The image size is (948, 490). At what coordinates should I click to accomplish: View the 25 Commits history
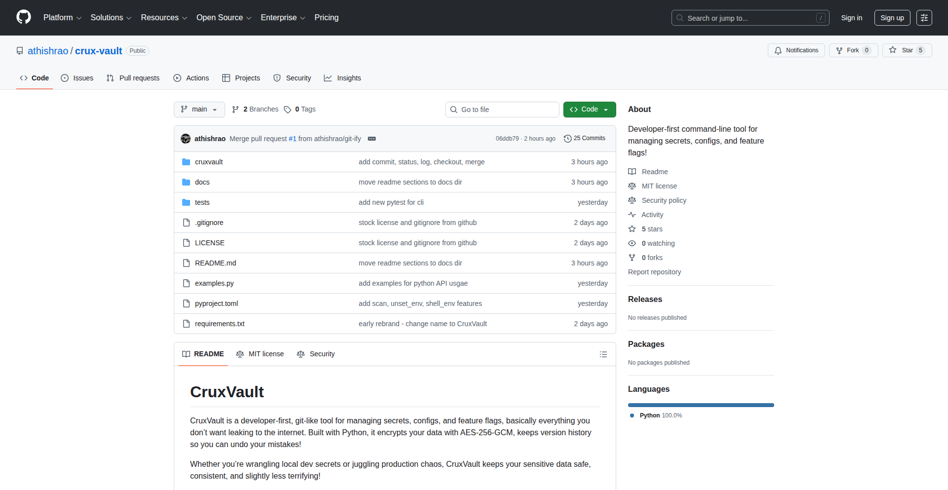[x=585, y=139]
